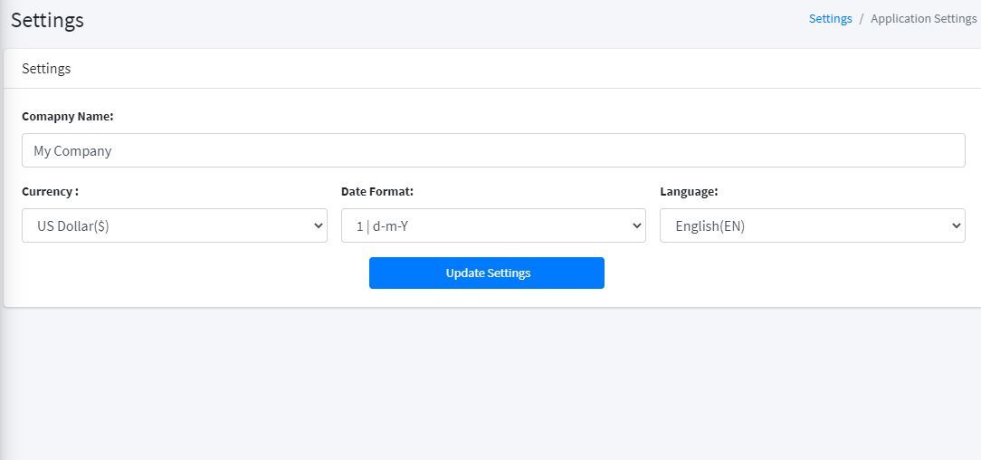Click the chevron arrow on Date Format select
This screenshot has width=981, height=460.
[636, 225]
